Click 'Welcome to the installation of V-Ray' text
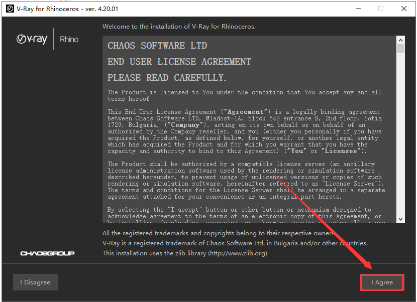This screenshot has height=302, width=417. [179, 26]
